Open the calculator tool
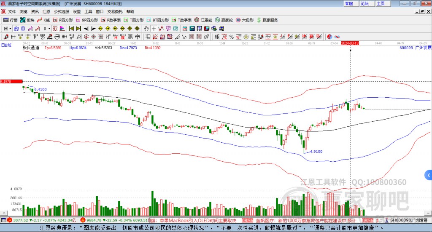Image resolution: width=432 pixels, height=232 pixels. pyautogui.click(x=192, y=29)
